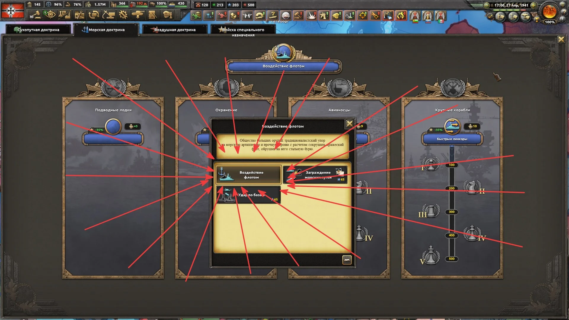Screen dimensions: 569x320
Task: Decrease game speed with minus button
Action: coord(486,5)
